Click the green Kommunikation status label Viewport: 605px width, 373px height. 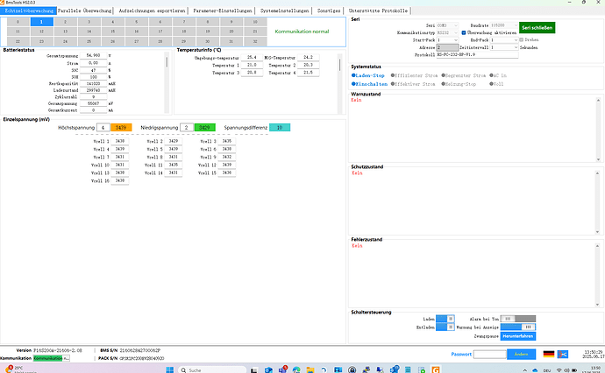click(x=47, y=358)
